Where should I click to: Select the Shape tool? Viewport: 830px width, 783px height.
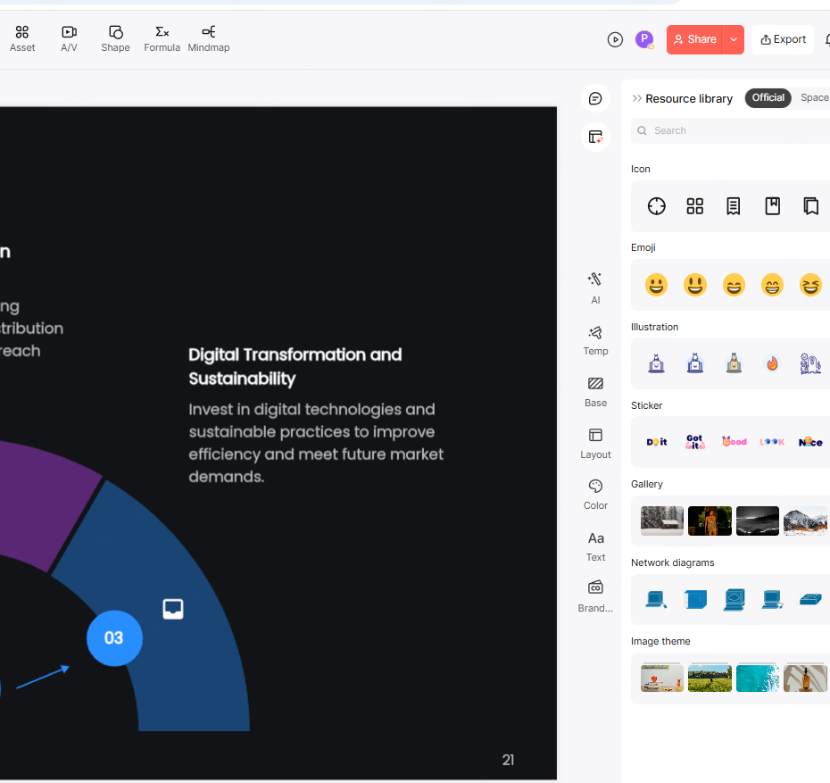point(115,38)
